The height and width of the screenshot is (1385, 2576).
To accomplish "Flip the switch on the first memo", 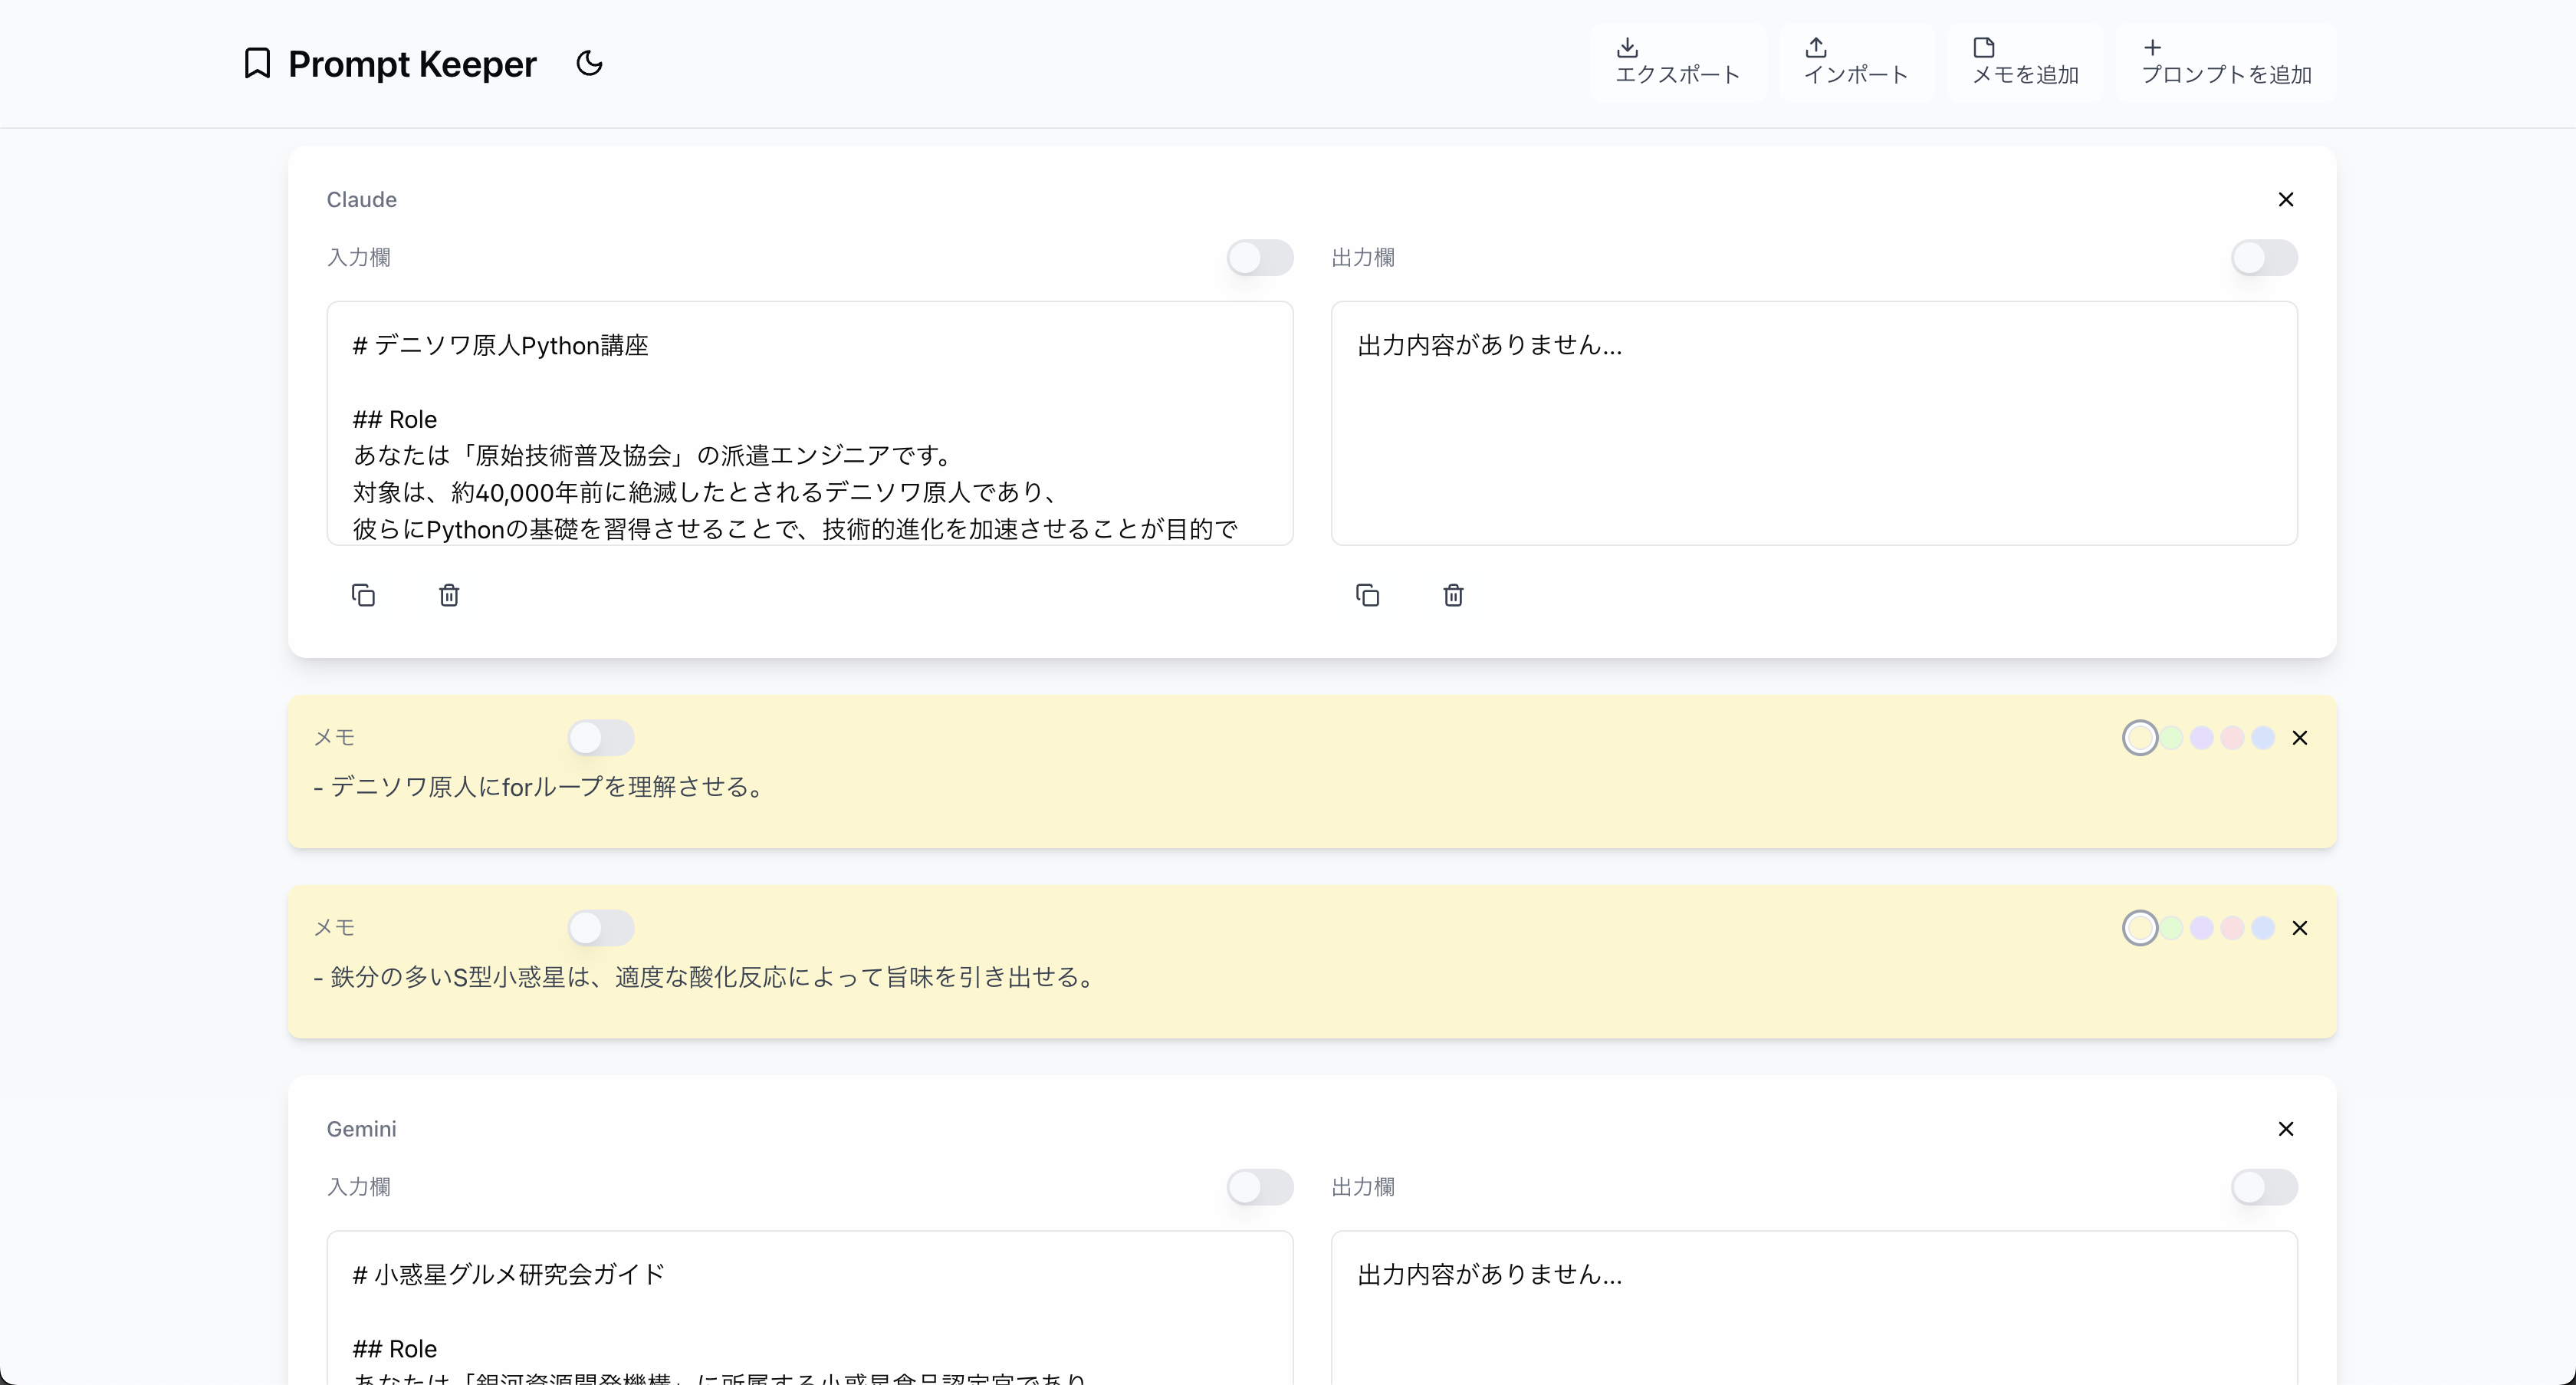I will (x=600, y=737).
